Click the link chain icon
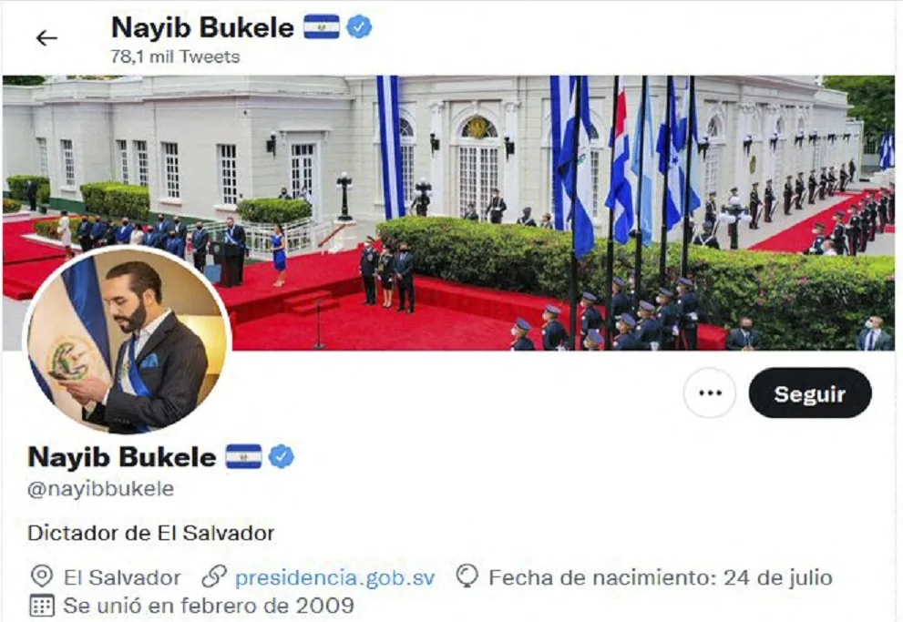Screen dimensions: 903x622 pyautogui.click(x=213, y=576)
